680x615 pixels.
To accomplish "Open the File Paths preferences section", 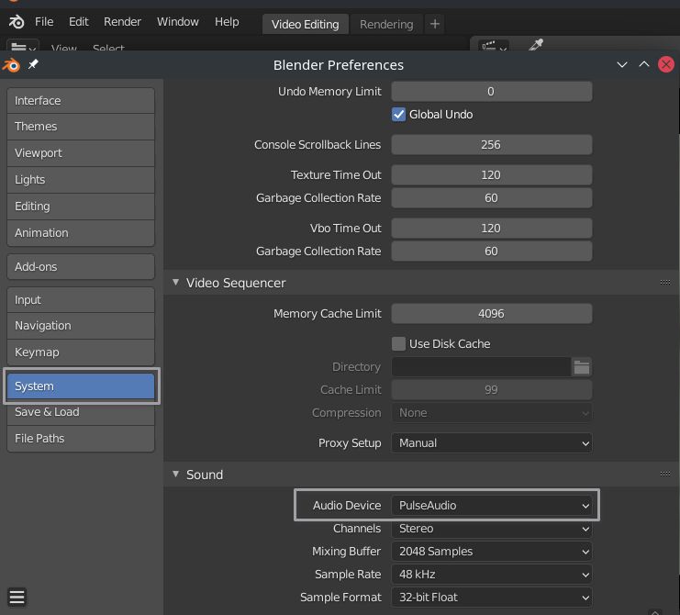I will [81, 439].
